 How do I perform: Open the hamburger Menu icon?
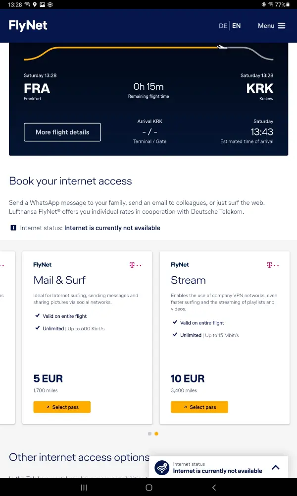coord(282,26)
